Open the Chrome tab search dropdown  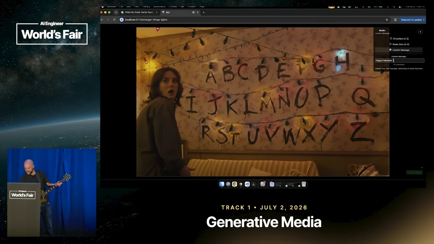(x=116, y=12)
